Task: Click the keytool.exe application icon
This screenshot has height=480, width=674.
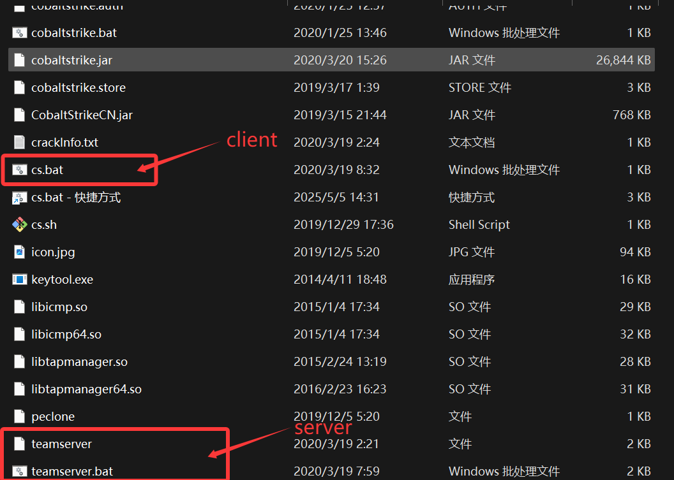Action: pyautogui.click(x=19, y=279)
